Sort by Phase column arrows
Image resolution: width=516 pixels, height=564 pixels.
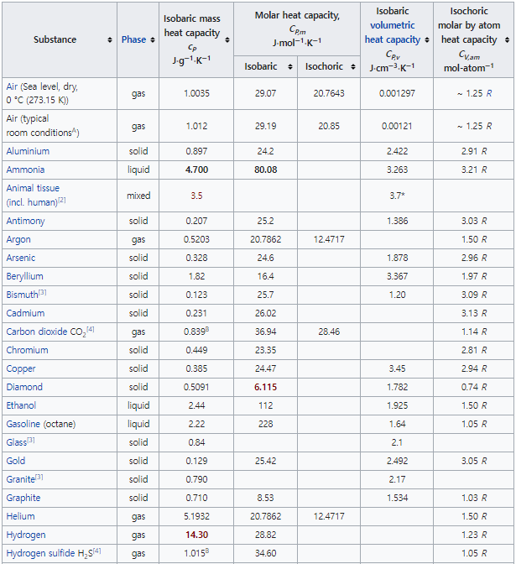(153, 40)
